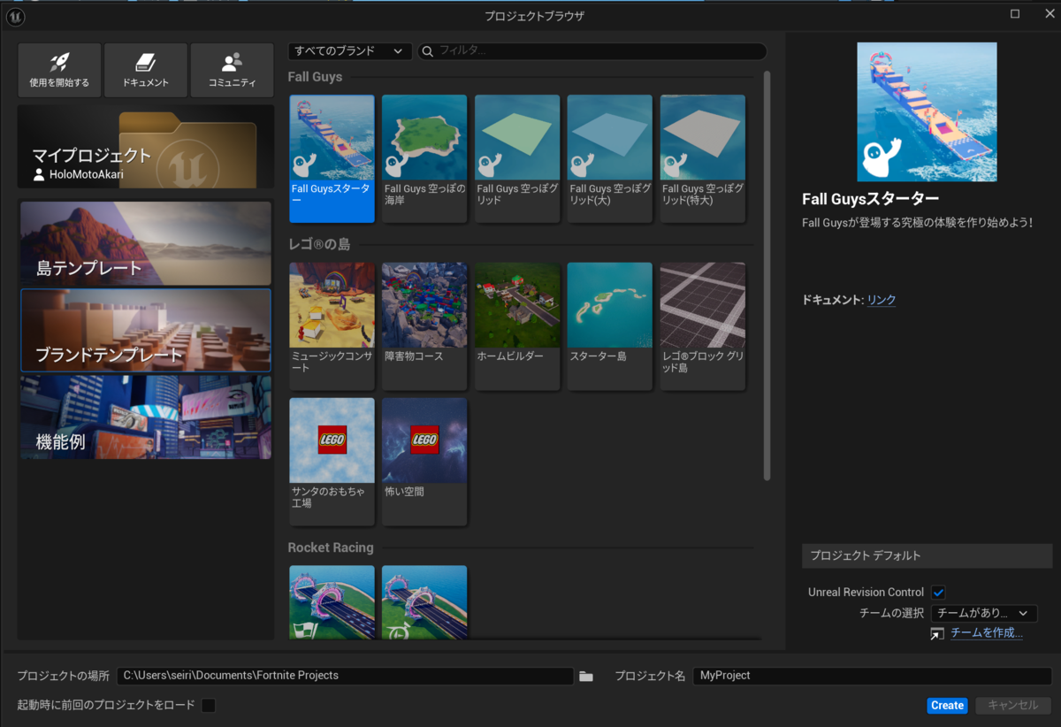Select the Fall Guys 空っぽグリッド(特大) template

pyautogui.click(x=703, y=158)
